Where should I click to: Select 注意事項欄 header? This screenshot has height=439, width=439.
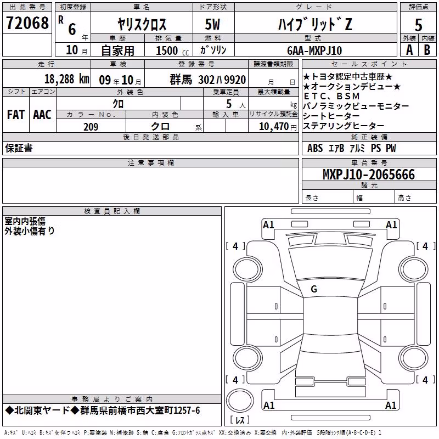[150, 162]
